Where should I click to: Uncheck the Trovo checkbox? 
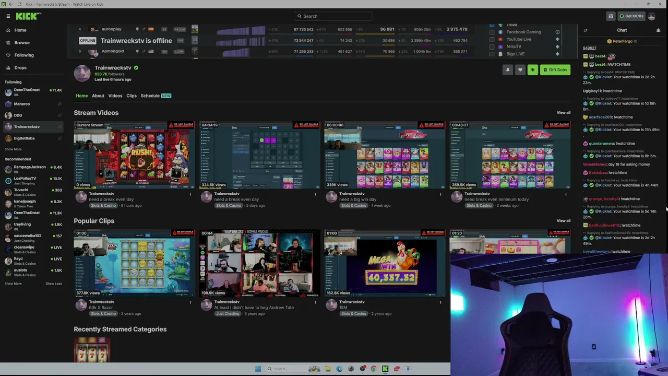(492, 26)
